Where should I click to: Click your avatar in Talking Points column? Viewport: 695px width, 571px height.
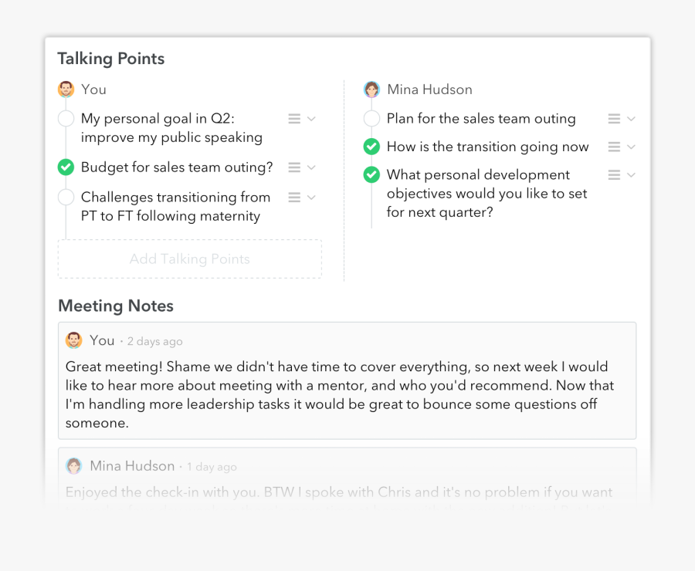click(x=66, y=90)
